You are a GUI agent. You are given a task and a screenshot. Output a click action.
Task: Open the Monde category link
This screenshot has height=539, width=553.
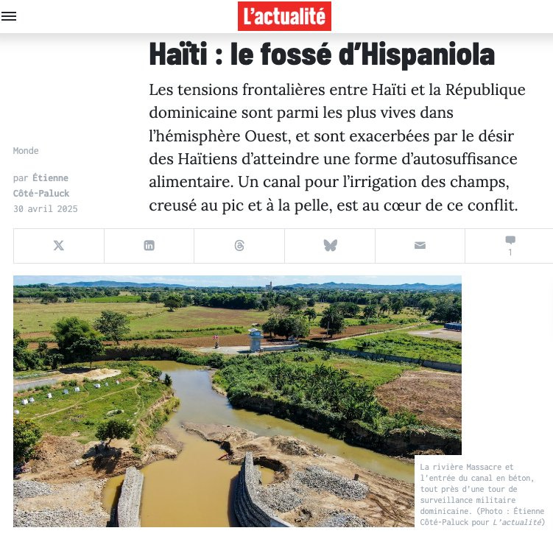coord(26,151)
